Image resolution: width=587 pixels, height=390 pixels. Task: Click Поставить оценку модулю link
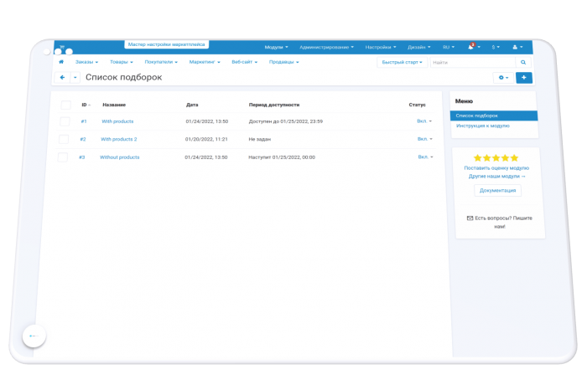(x=496, y=168)
